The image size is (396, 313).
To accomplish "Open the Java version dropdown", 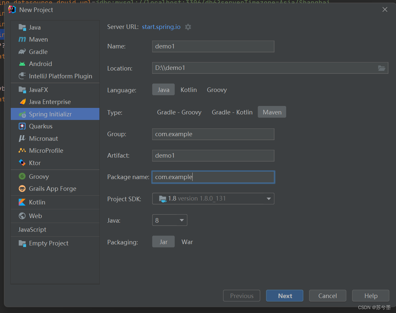I will coord(170,220).
